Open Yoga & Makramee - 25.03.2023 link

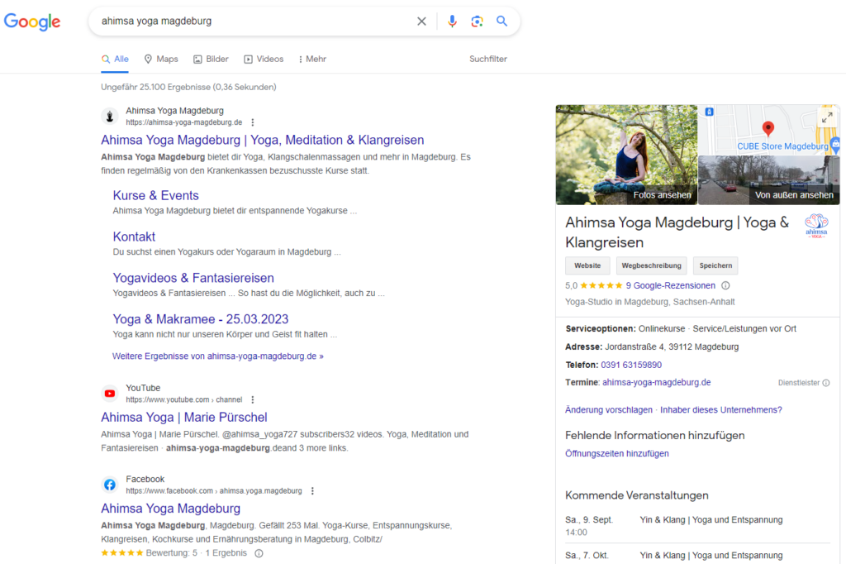200,318
